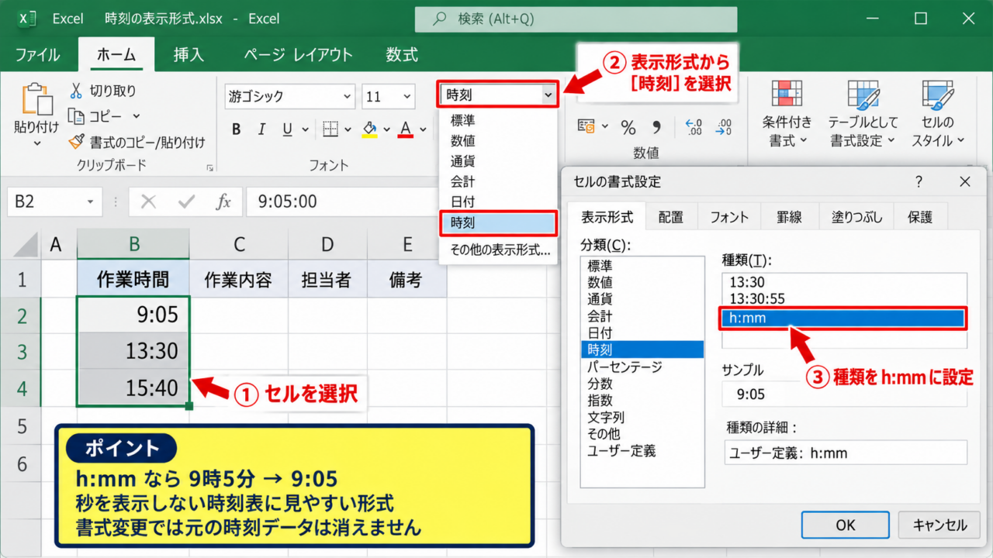
Task: Open clipboard group dialog launcher
Action: pos(209,167)
